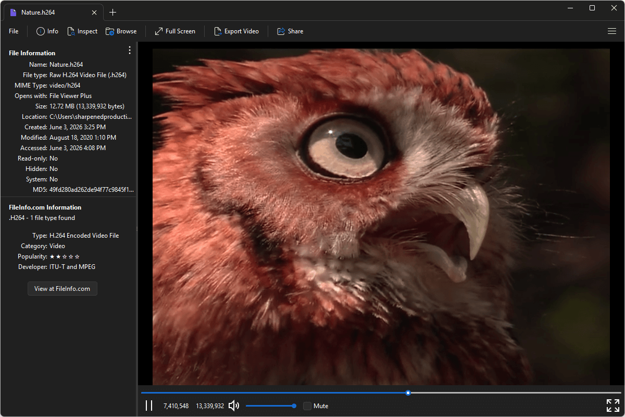Click the MIME Type video/h264 value

click(x=65, y=85)
